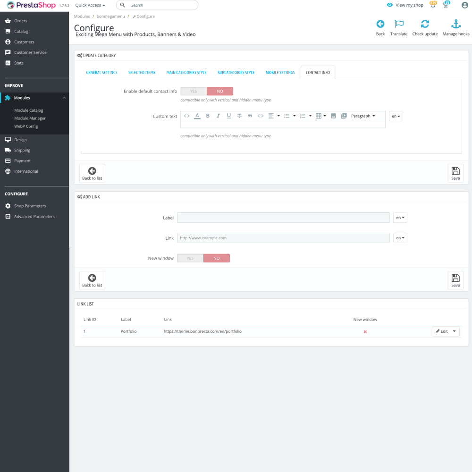Open the Quick Access dropdown
The image size is (472, 472).
90,5
